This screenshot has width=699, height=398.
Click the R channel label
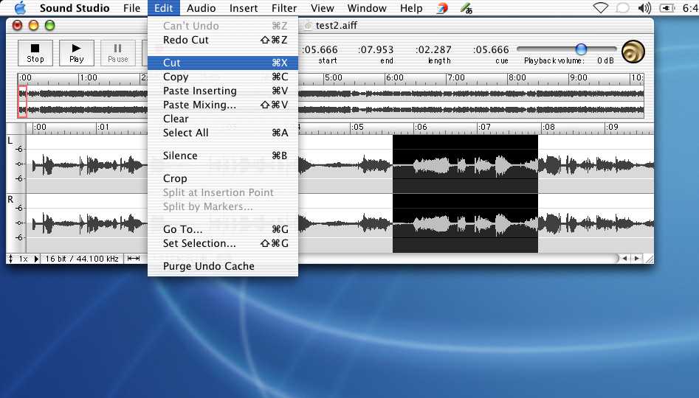(10, 200)
